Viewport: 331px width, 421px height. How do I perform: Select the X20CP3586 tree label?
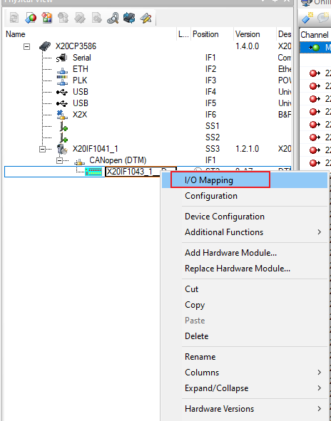pyautogui.click(x=76, y=46)
